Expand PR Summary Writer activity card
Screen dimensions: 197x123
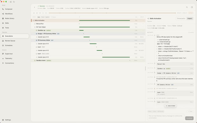point(175,85)
